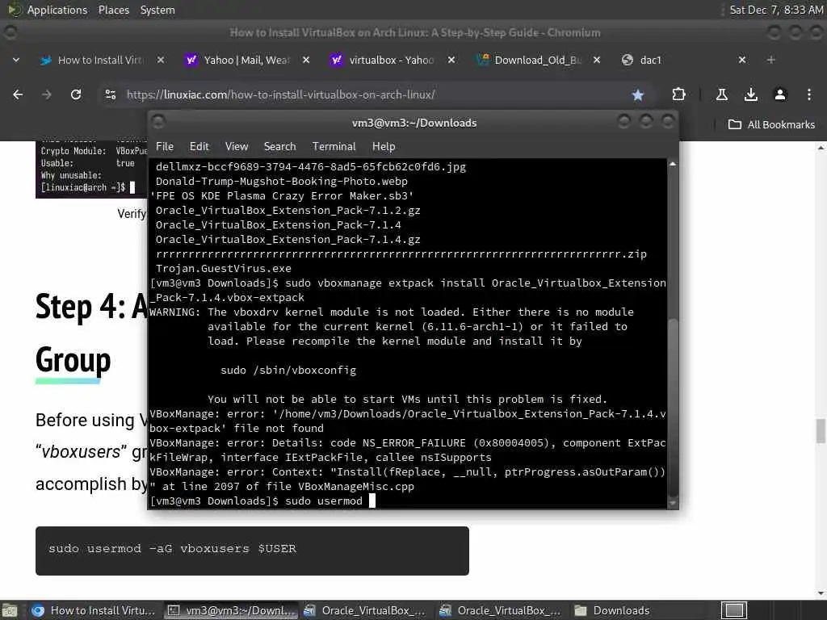Click Chromium window menu button in titlebar
This screenshot has height=620, width=827.
tap(10, 32)
